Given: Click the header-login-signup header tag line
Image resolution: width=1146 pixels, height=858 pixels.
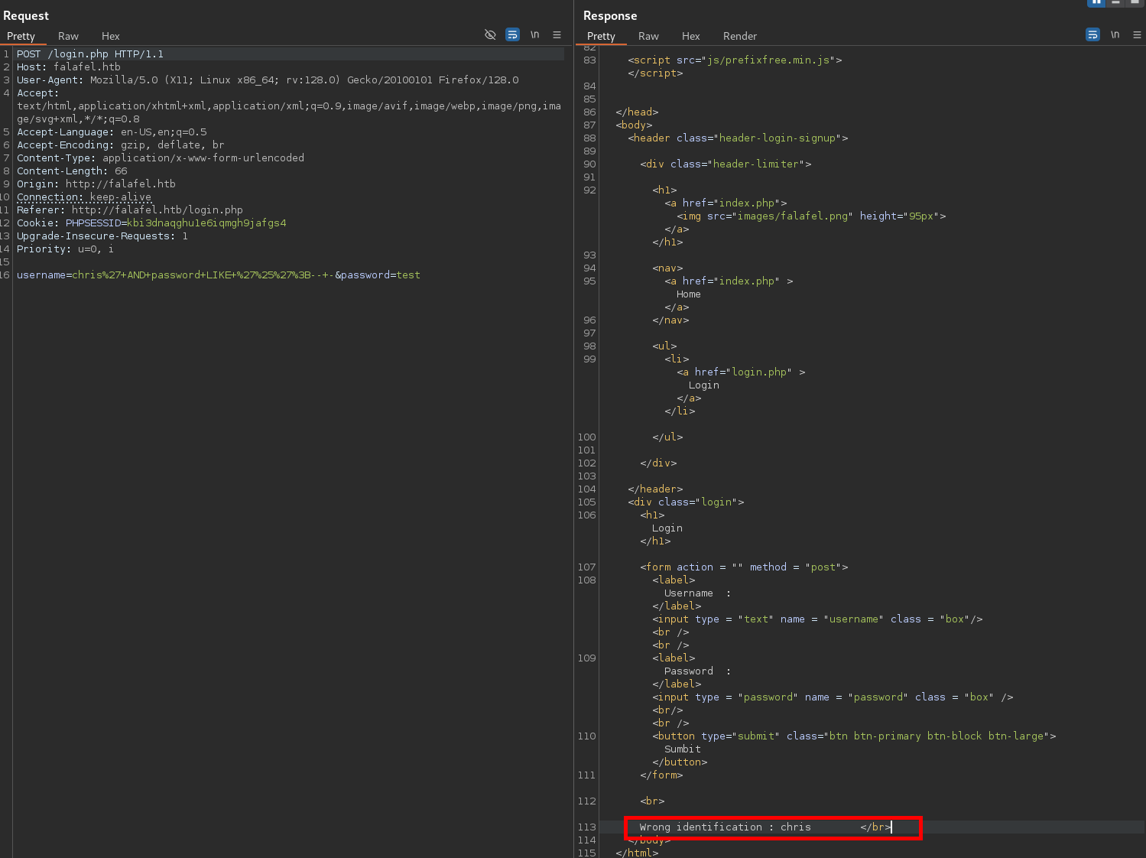Looking at the screenshot, I should (738, 138).
